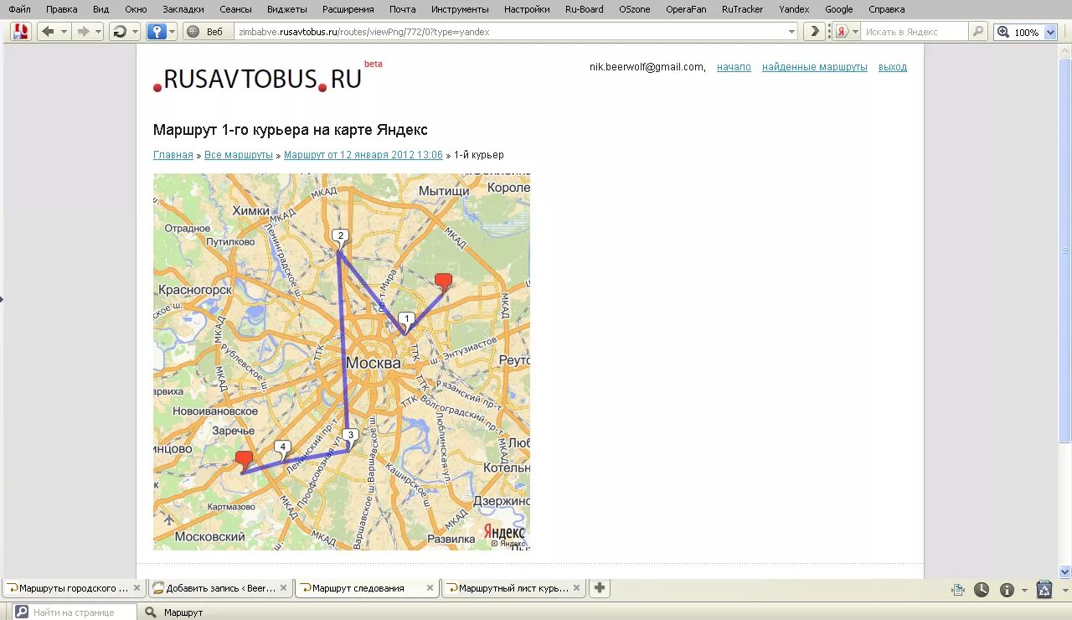Click the Искать в Яндекс search field
This screenshot has width=1072, height=620.
click(x=915, y=32)
